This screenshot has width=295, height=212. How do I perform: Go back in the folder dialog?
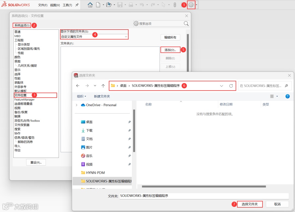click(x=78, y=86)
